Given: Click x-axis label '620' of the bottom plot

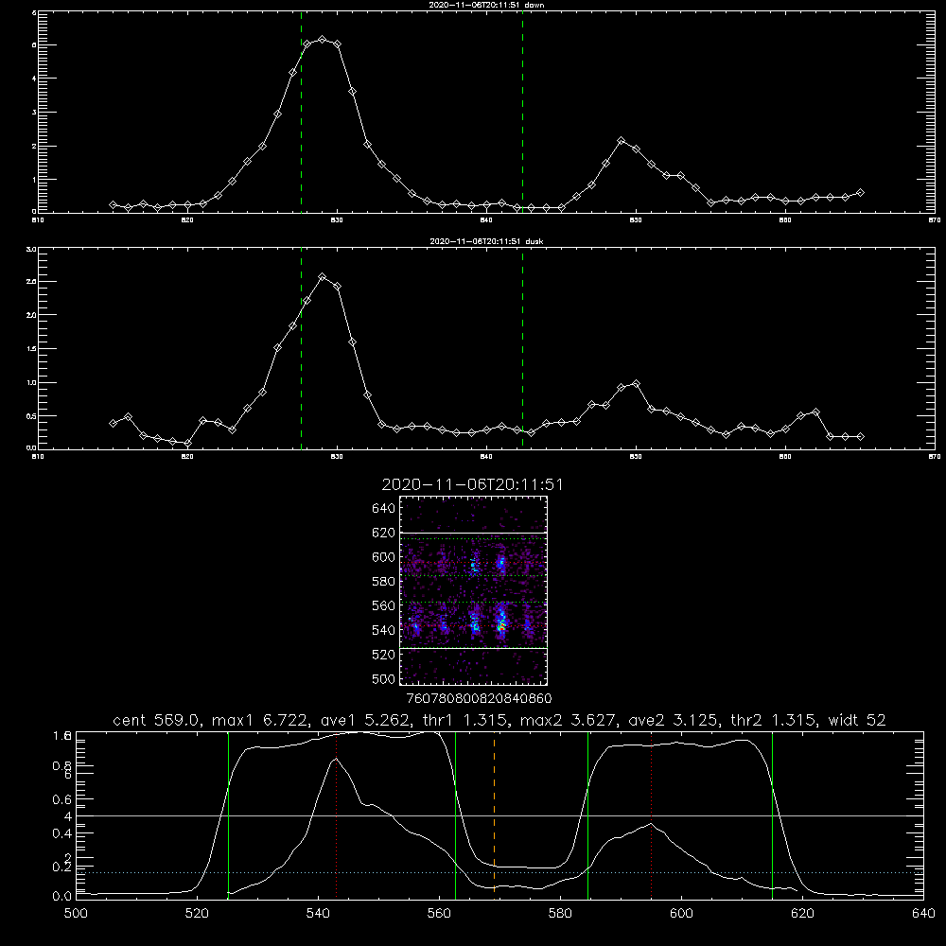Looking at the screenshot, I should click(802, 914).
